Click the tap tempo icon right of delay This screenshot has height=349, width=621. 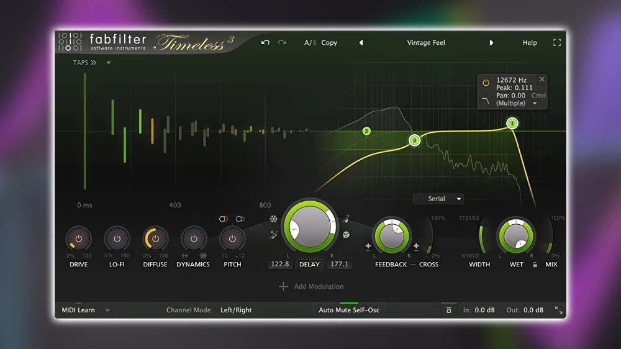click(346, 219)
